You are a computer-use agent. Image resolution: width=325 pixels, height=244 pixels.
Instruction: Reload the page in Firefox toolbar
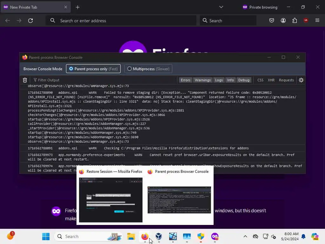pos(30,21)
